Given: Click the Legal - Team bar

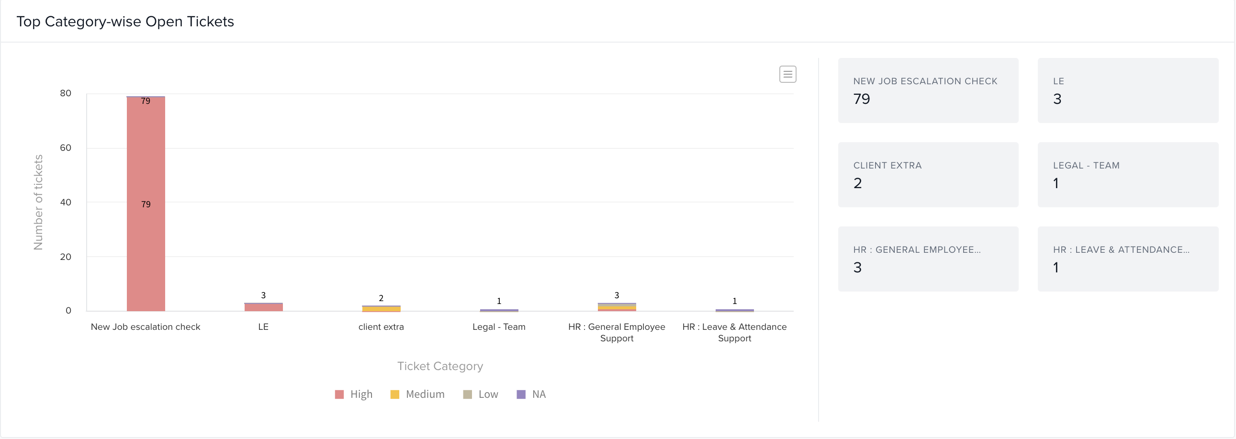Looking at the screenshot, I should pos(499,310).
